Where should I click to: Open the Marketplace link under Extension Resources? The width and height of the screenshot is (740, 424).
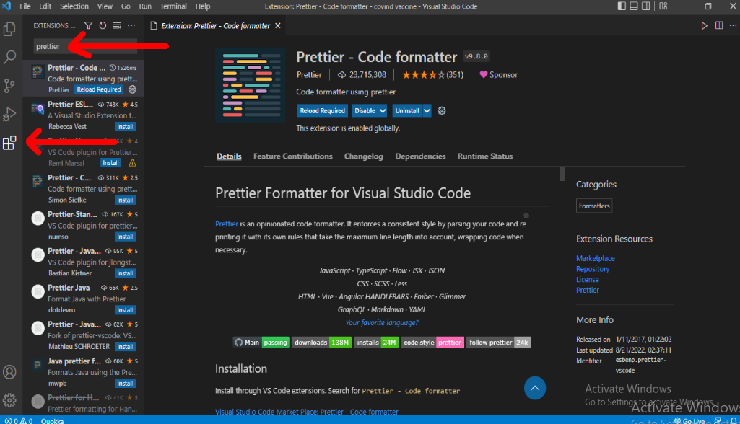[595, 257]
